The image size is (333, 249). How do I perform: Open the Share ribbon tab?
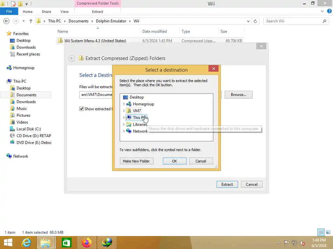(x=46, y=12)
